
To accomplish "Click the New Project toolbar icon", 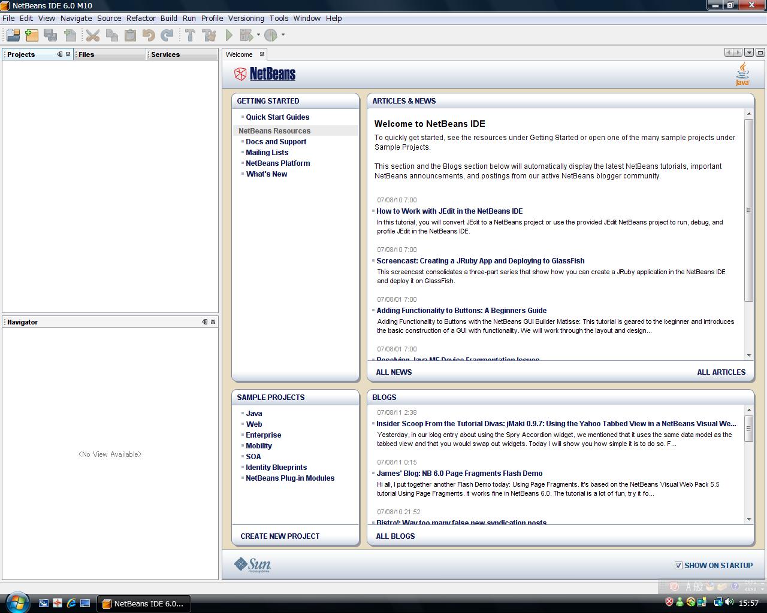I will point(32,35).
